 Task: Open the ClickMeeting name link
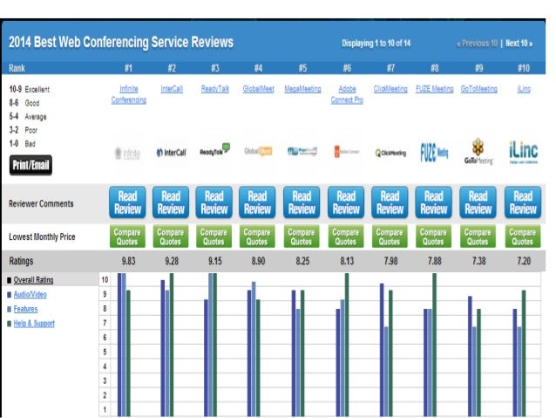coord(390,89)
